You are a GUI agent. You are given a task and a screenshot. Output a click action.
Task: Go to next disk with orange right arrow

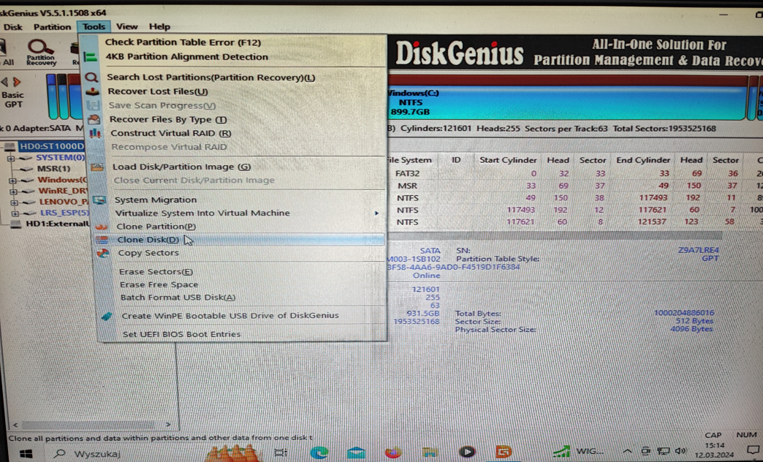coord(17,82)
